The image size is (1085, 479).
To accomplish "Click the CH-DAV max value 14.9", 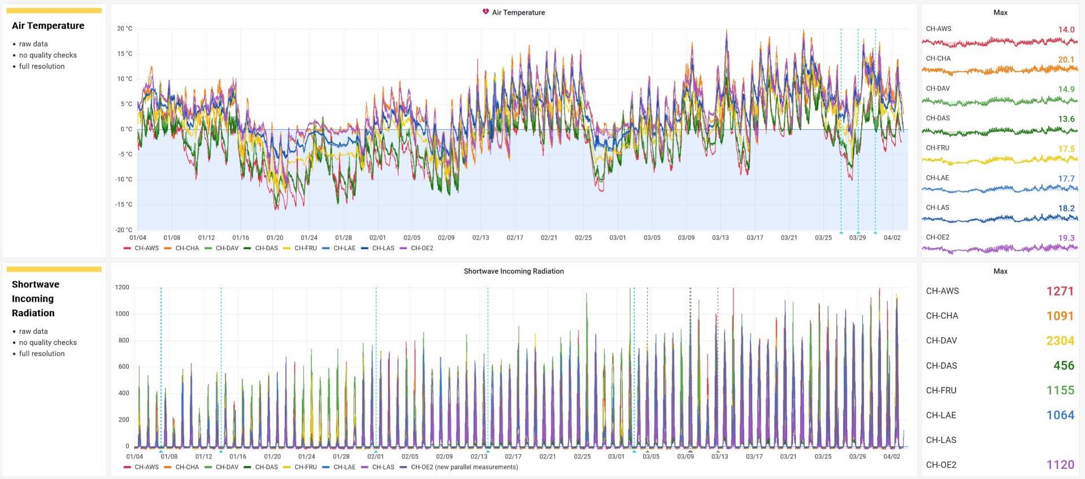I will pos(1066,89).
